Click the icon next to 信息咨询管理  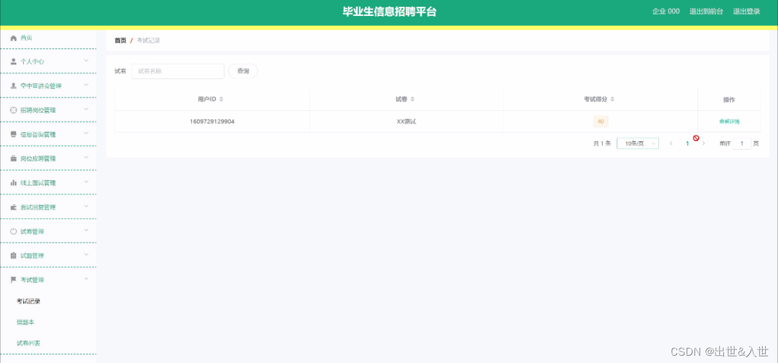13,134
